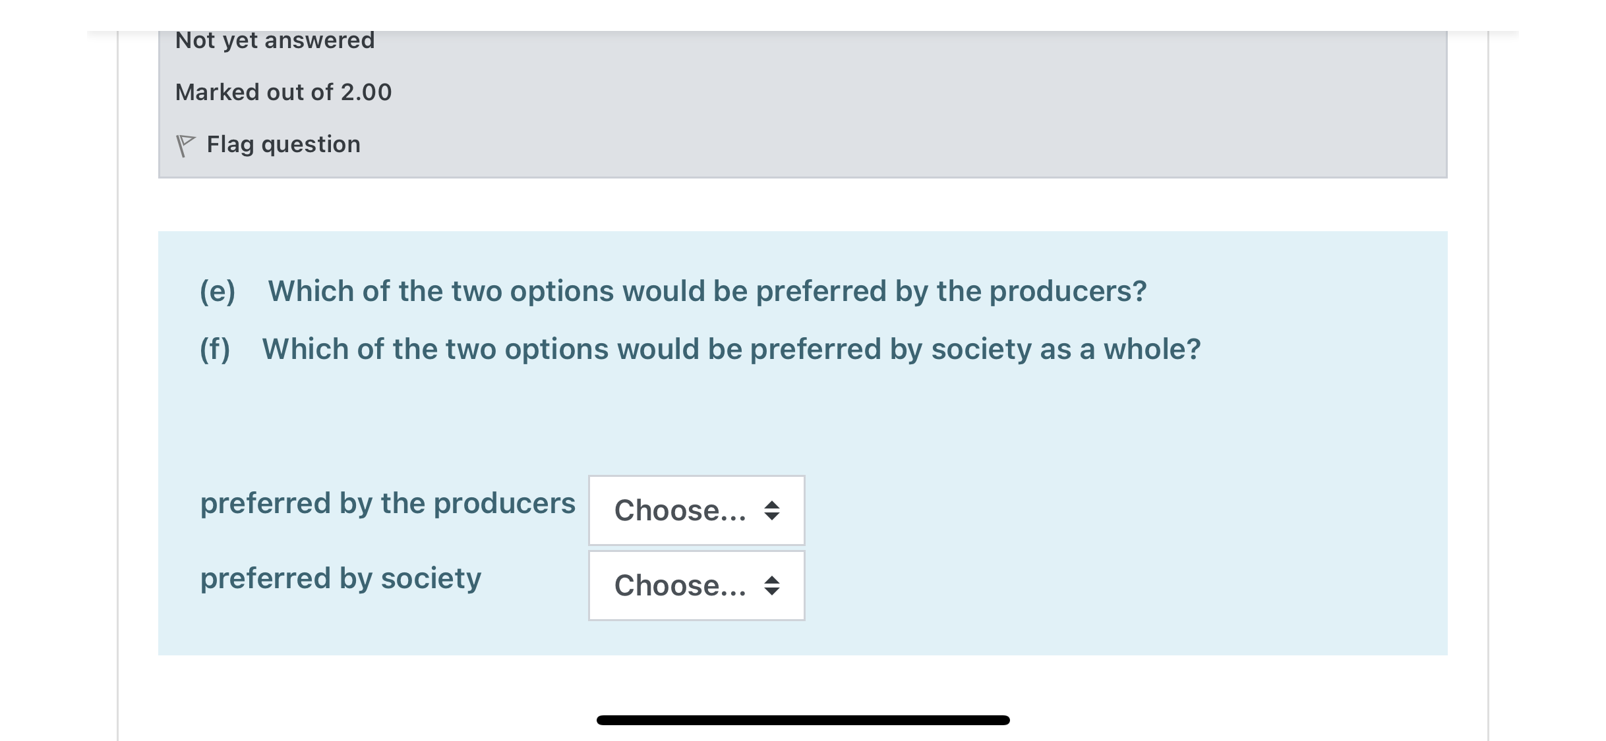This screenshot has height=741, width=1606.
Task: Open the producers Choose... dropdown
Action: (x=696, y=510)
